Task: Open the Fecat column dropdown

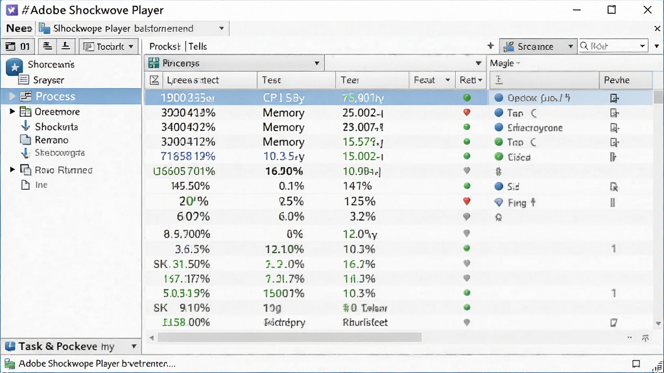Action: (432, 80)
